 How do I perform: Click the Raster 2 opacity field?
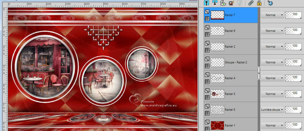coord(293,47)
